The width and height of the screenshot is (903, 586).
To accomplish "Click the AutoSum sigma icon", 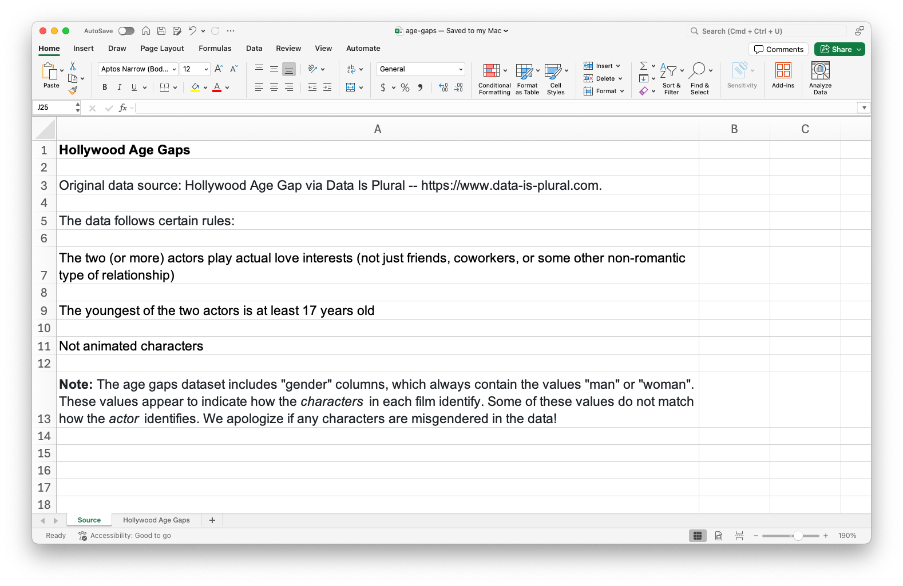I will click(643, 66).
